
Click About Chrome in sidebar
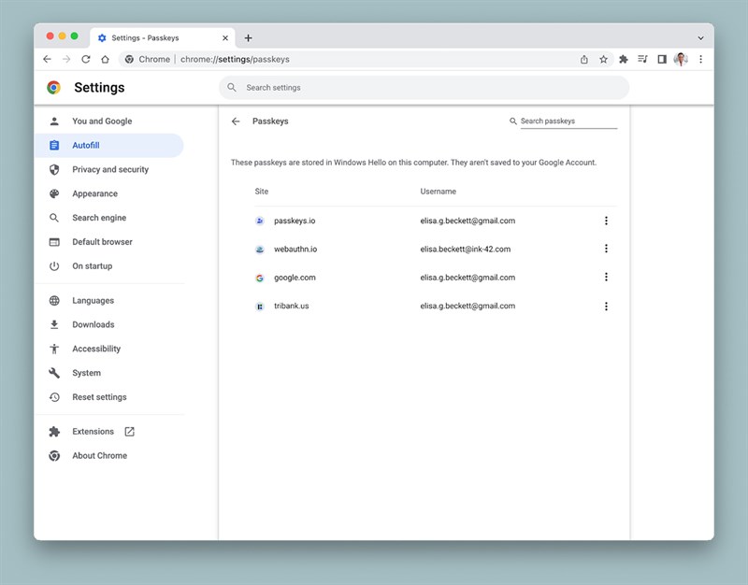point(99,456)
